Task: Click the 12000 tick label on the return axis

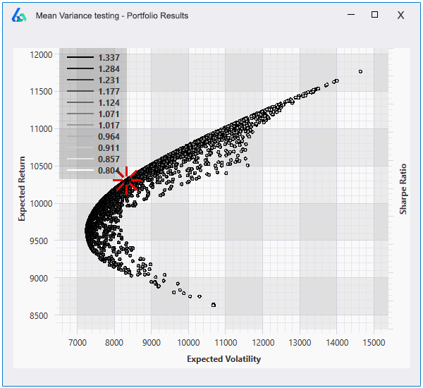Action: (41, 55)
